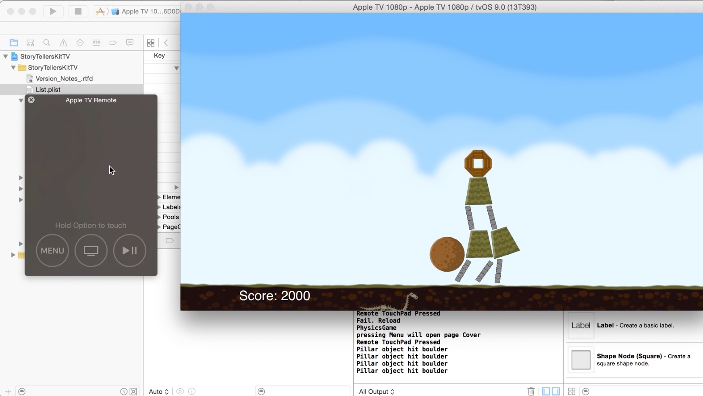Image resolution: width=703 pixels, height=396 pixels.
Task: Open the related items grid icon in editor
Action: pos(150,43)
